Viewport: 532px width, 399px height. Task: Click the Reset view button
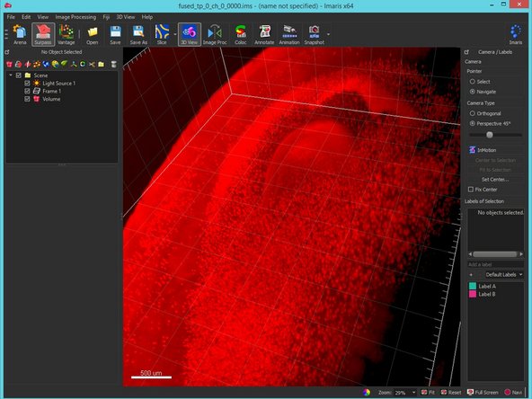pos(451,393)
